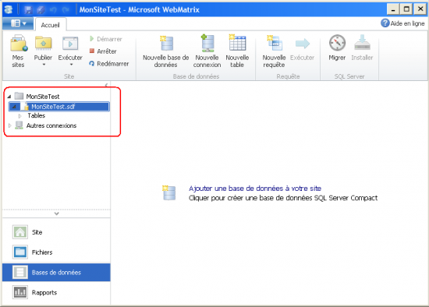Click 'Cliquer pour créer une base' text

pos(283,198)
